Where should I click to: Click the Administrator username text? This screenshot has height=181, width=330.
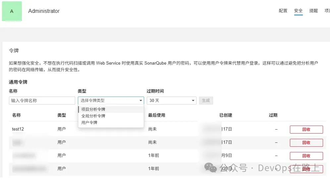tap(44, 11)
